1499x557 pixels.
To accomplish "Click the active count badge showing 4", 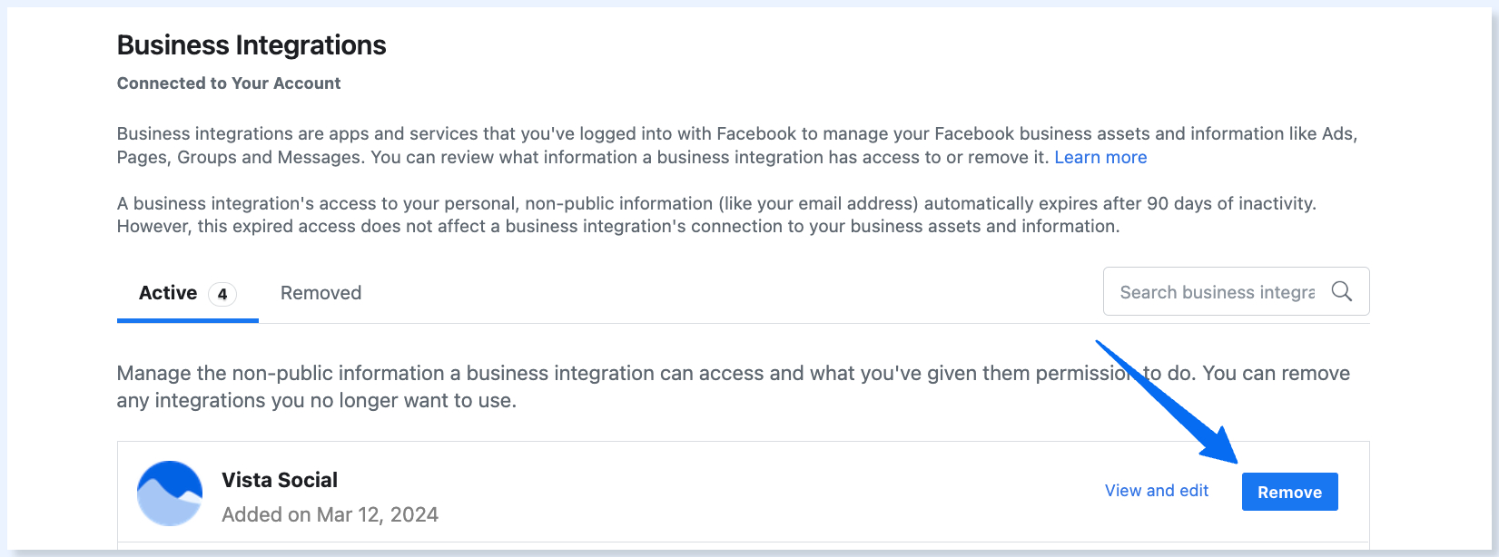I will coord(222,294).
